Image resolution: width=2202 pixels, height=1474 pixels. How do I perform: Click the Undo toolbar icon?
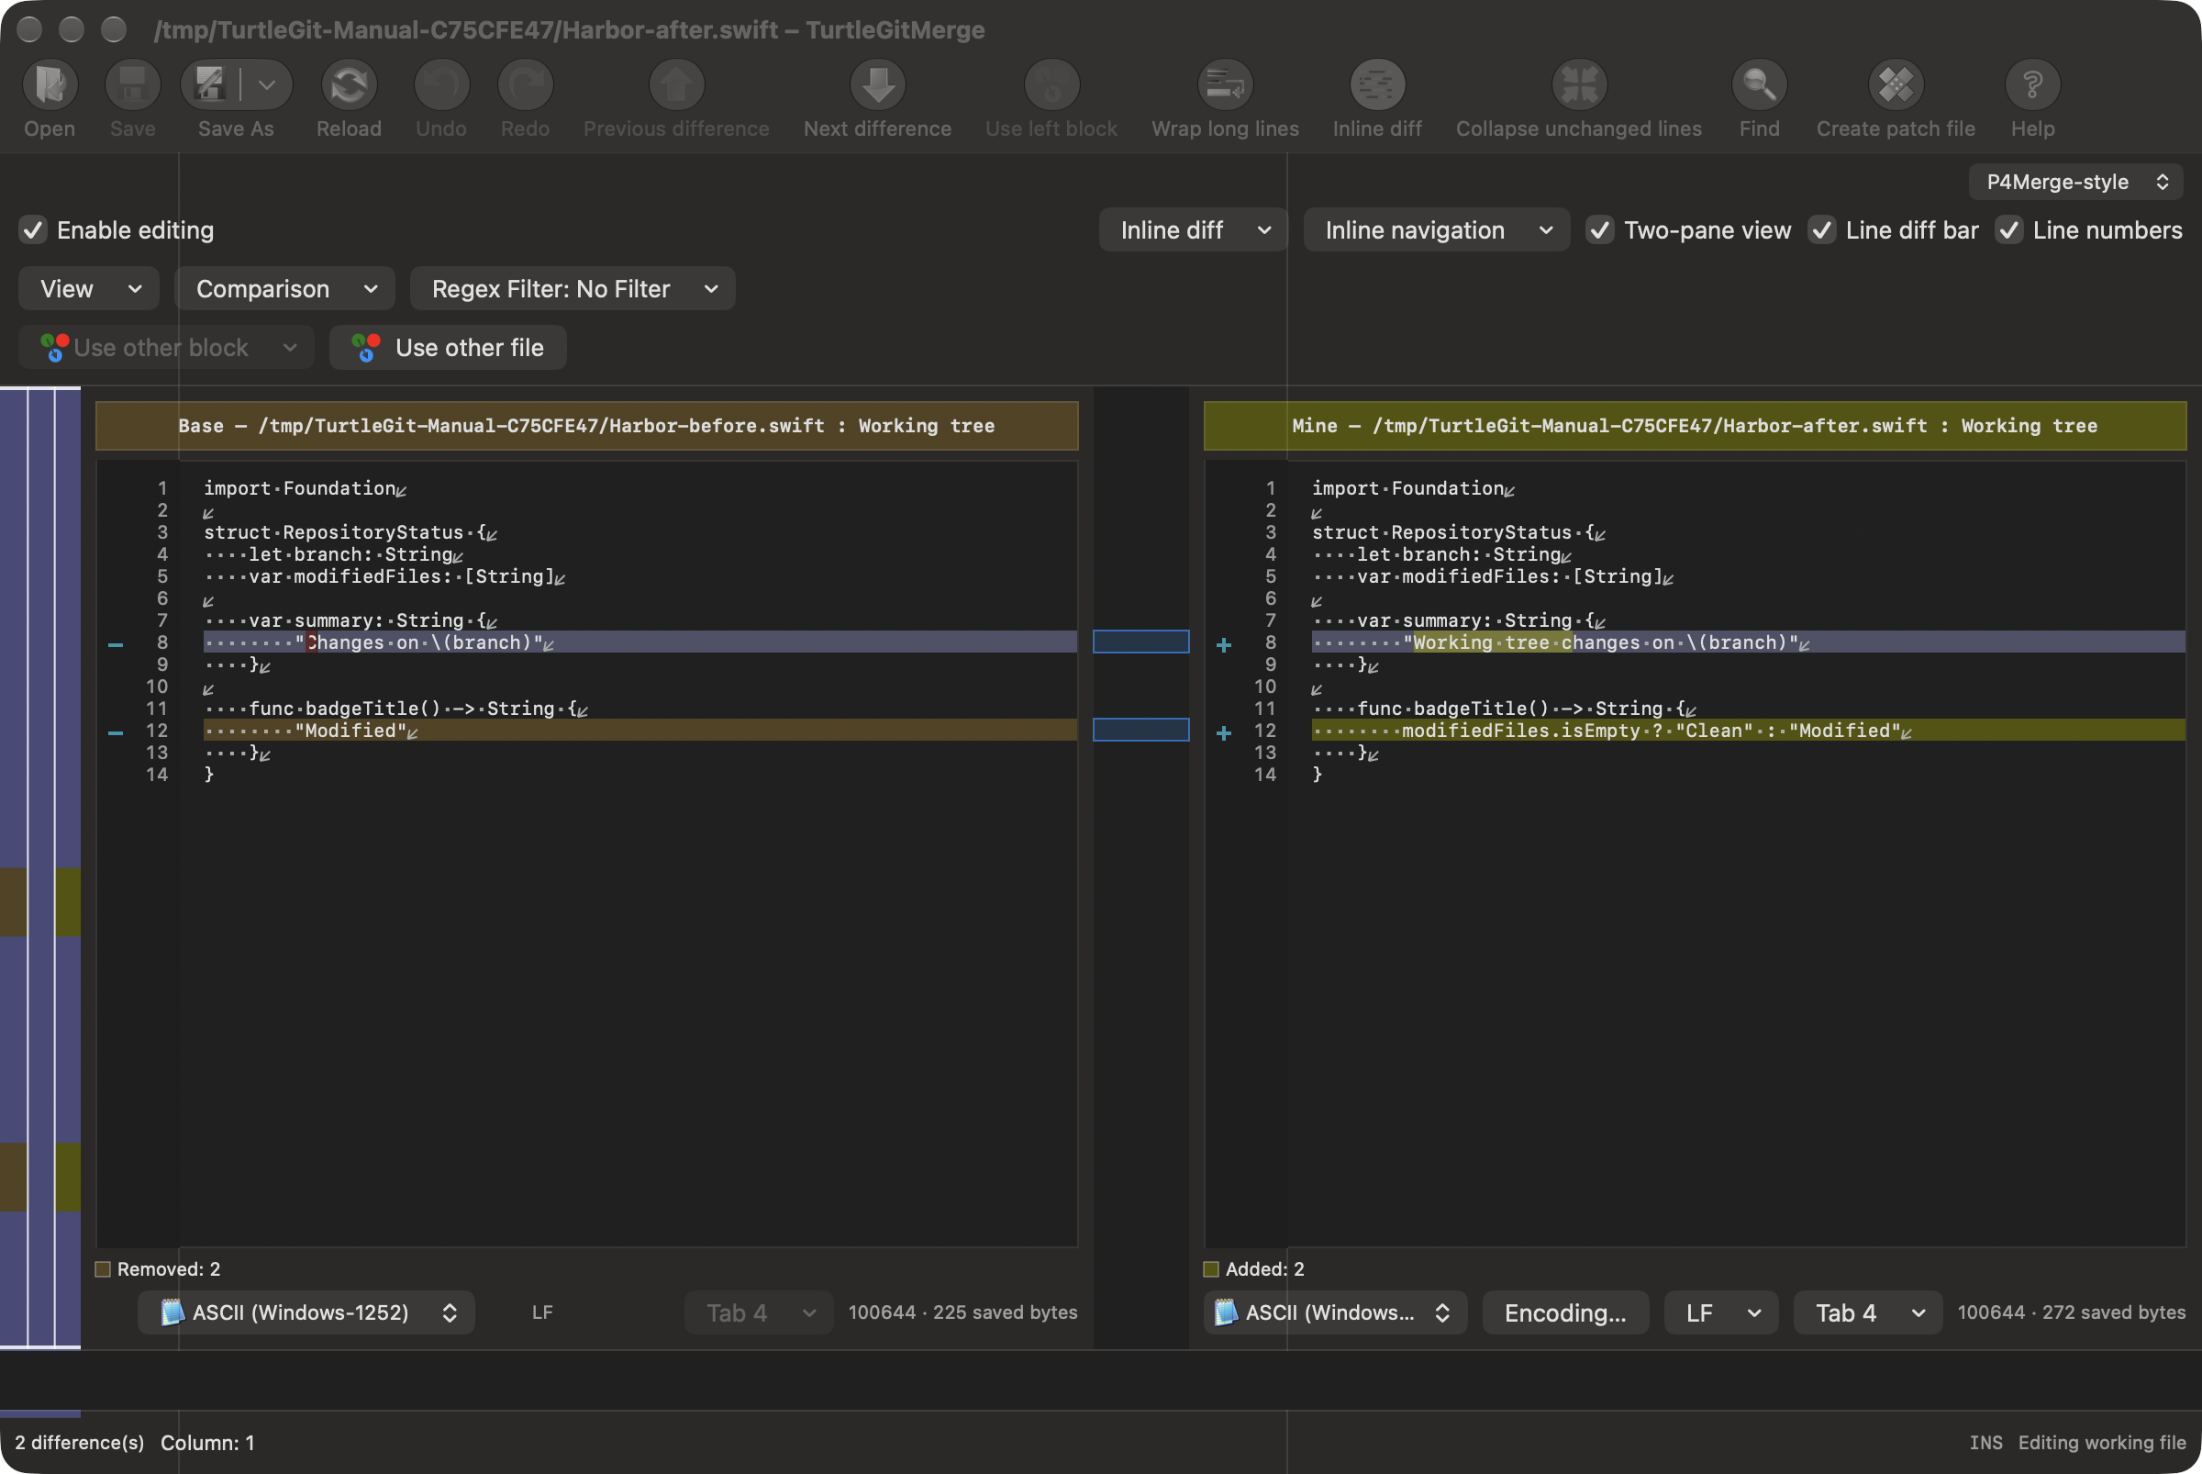(440, 84)
